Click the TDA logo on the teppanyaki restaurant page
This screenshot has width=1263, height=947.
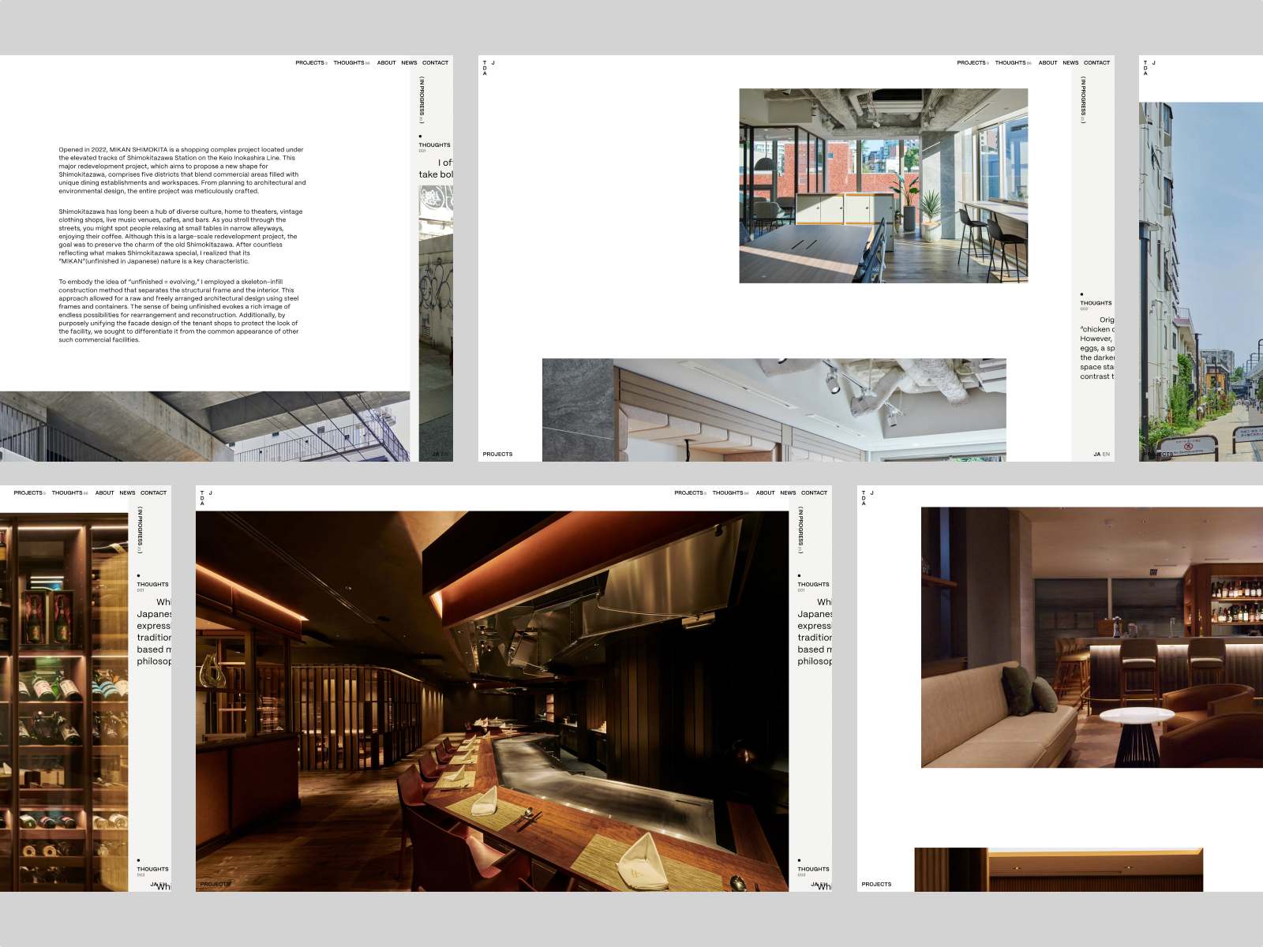coord(206,498)
